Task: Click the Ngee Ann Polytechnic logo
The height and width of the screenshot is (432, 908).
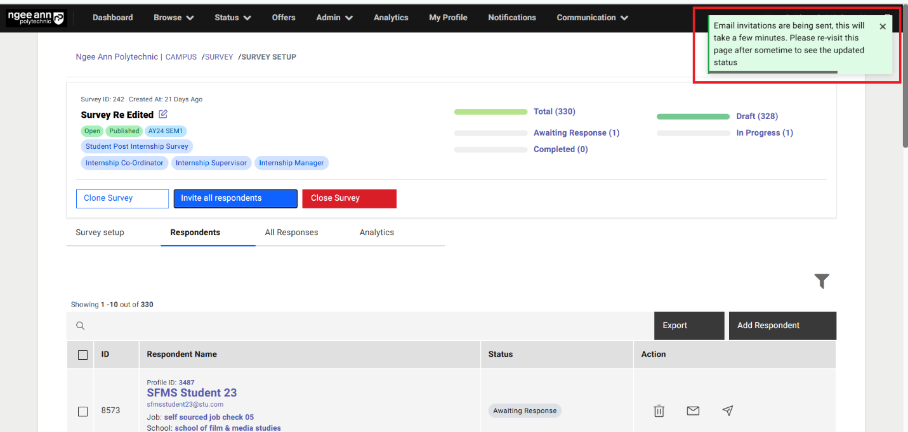Action: pos(36,18)
